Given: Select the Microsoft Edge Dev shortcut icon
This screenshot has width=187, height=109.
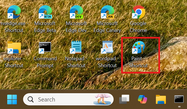Looking at the screenshot, I should (76, 12).
